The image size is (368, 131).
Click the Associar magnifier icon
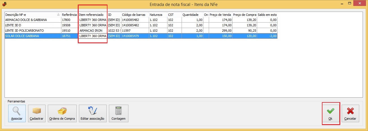click(17, 111)
